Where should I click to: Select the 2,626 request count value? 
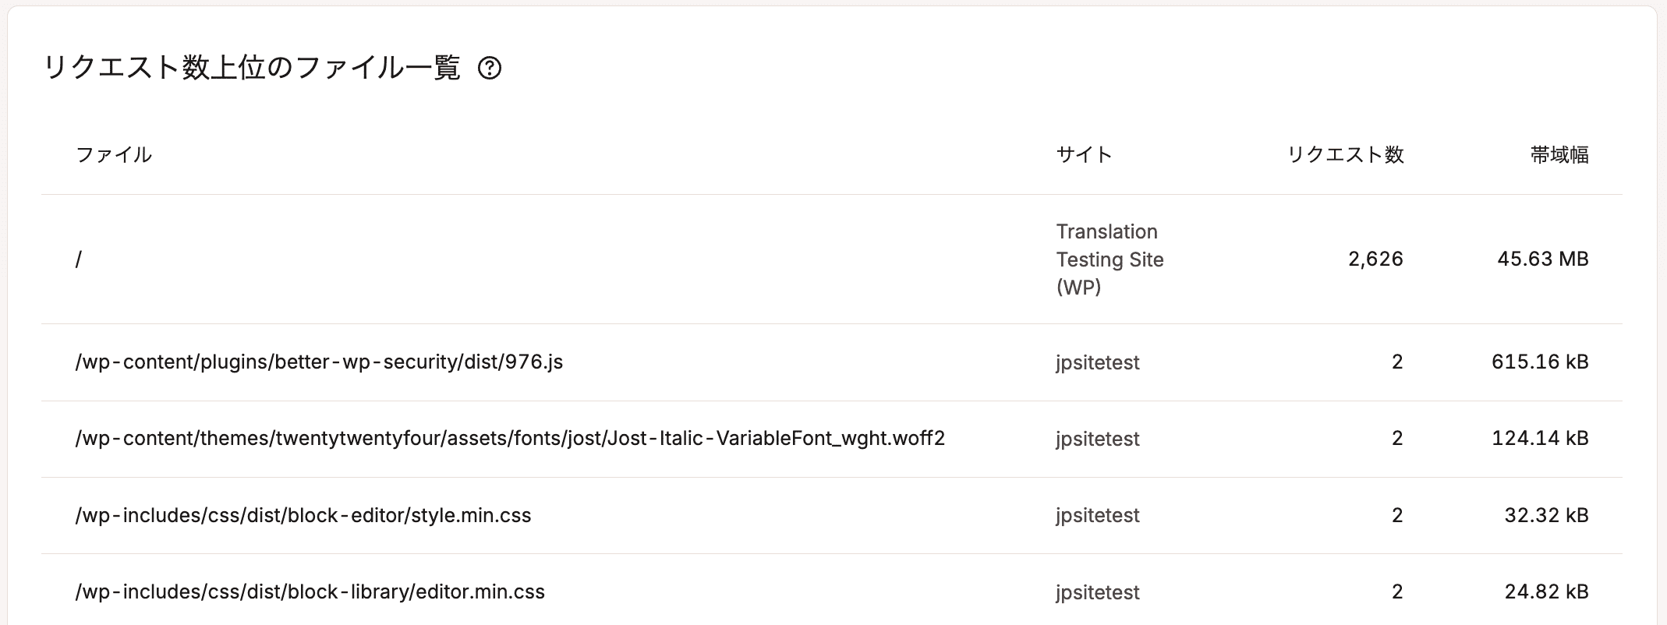pos(1376,260)
